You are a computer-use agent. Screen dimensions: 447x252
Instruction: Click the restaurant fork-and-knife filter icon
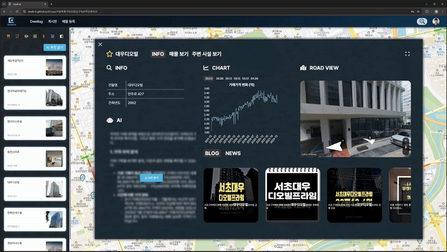click(x=8, y=36)
